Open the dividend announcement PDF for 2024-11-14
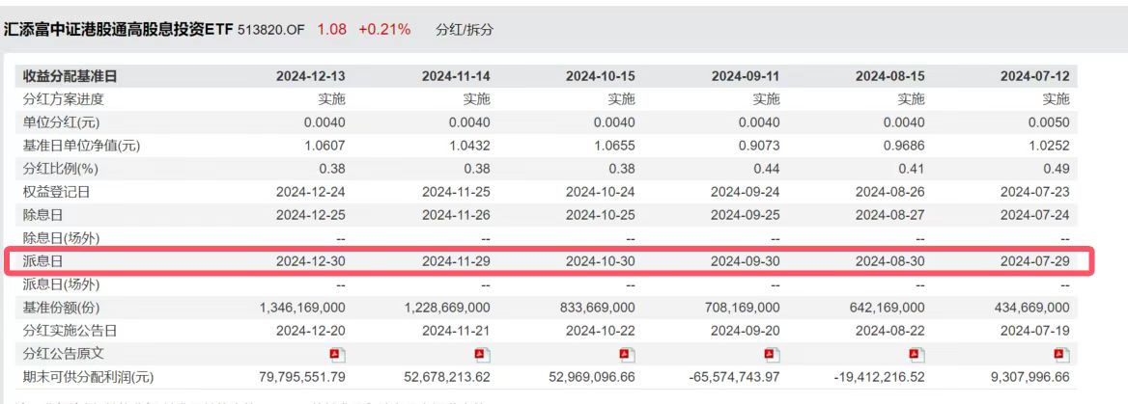Viewport: 1128px width, 404px height. pos(483,353)
